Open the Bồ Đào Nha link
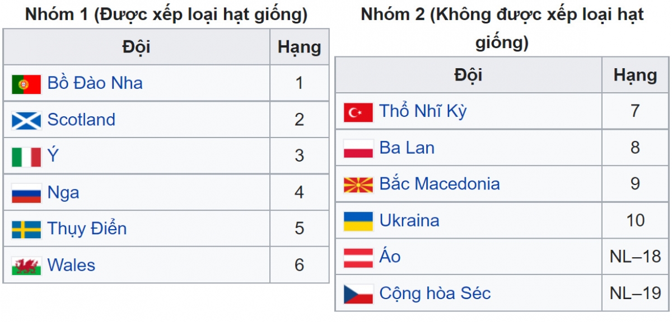 pyautogui.click(x=95, y=83)
